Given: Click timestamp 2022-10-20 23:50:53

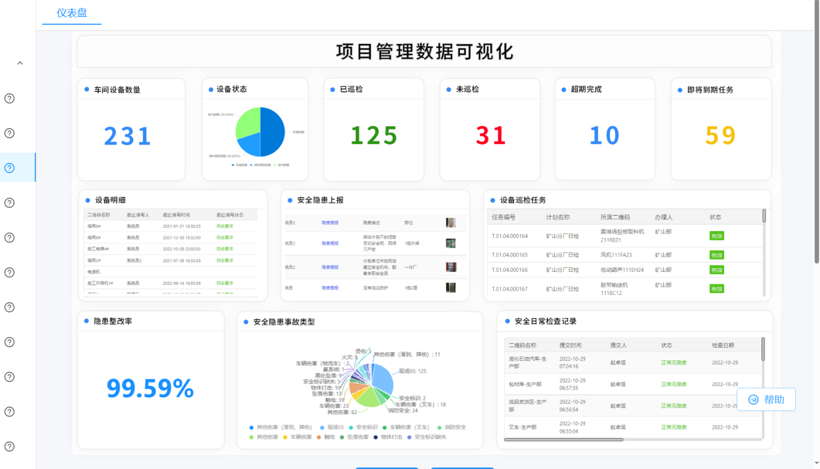Looking at the screenshot, I should tap(182, 249).
